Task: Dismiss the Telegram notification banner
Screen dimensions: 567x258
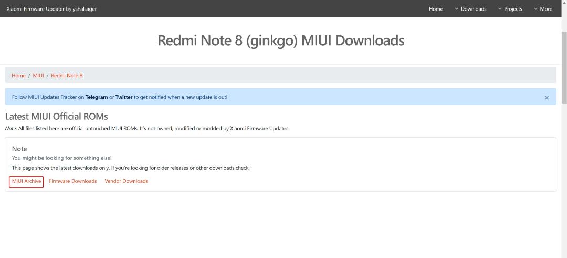Action: click(547, 98)
